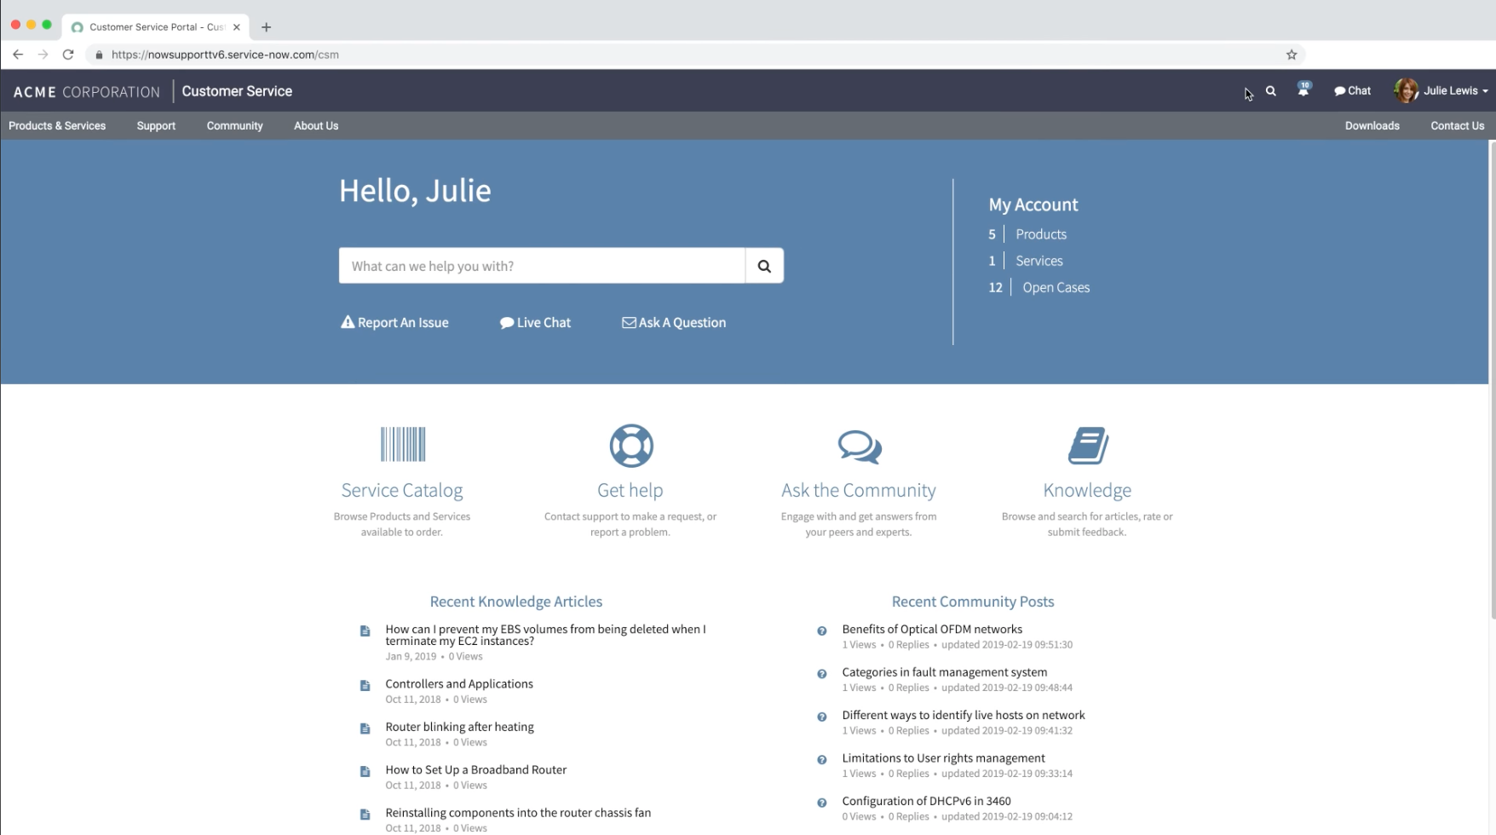Read How to Set Up a Broadband Router

475,769
